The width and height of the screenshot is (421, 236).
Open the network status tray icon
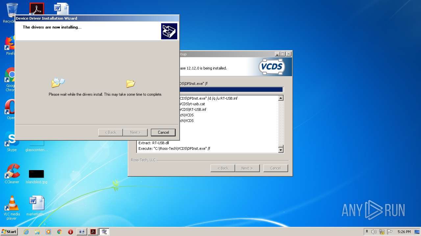pyautogui.click(x=382, y=232)
